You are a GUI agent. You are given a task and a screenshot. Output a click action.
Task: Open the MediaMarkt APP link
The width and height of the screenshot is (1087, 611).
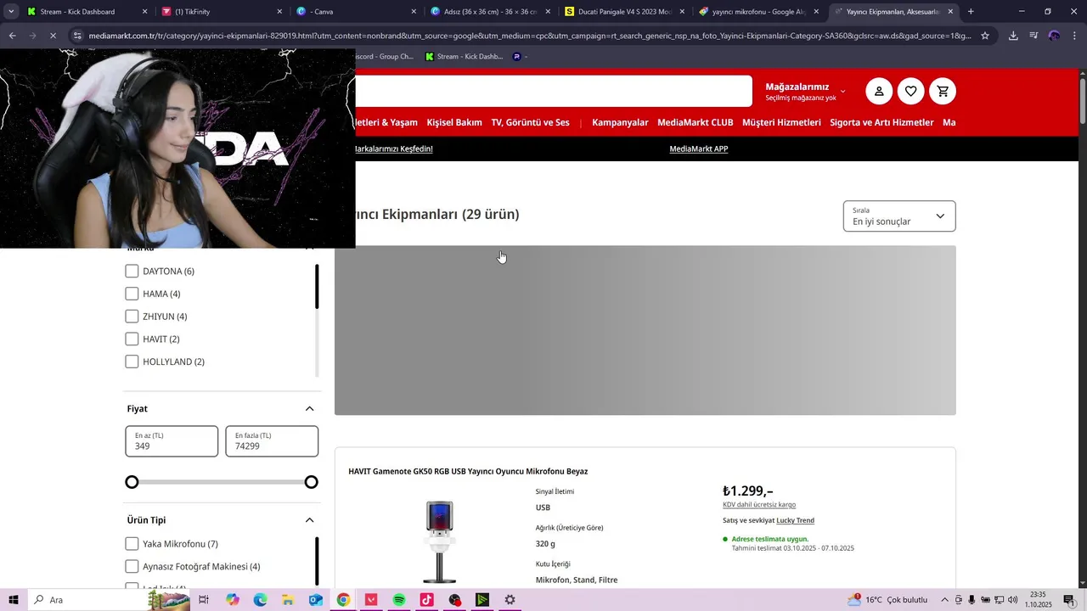click(698, 149)
